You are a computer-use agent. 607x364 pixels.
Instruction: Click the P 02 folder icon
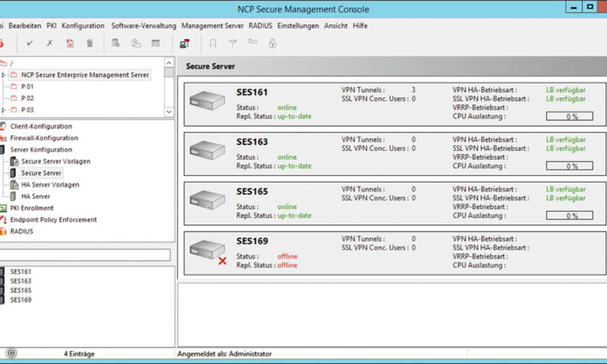14,98
